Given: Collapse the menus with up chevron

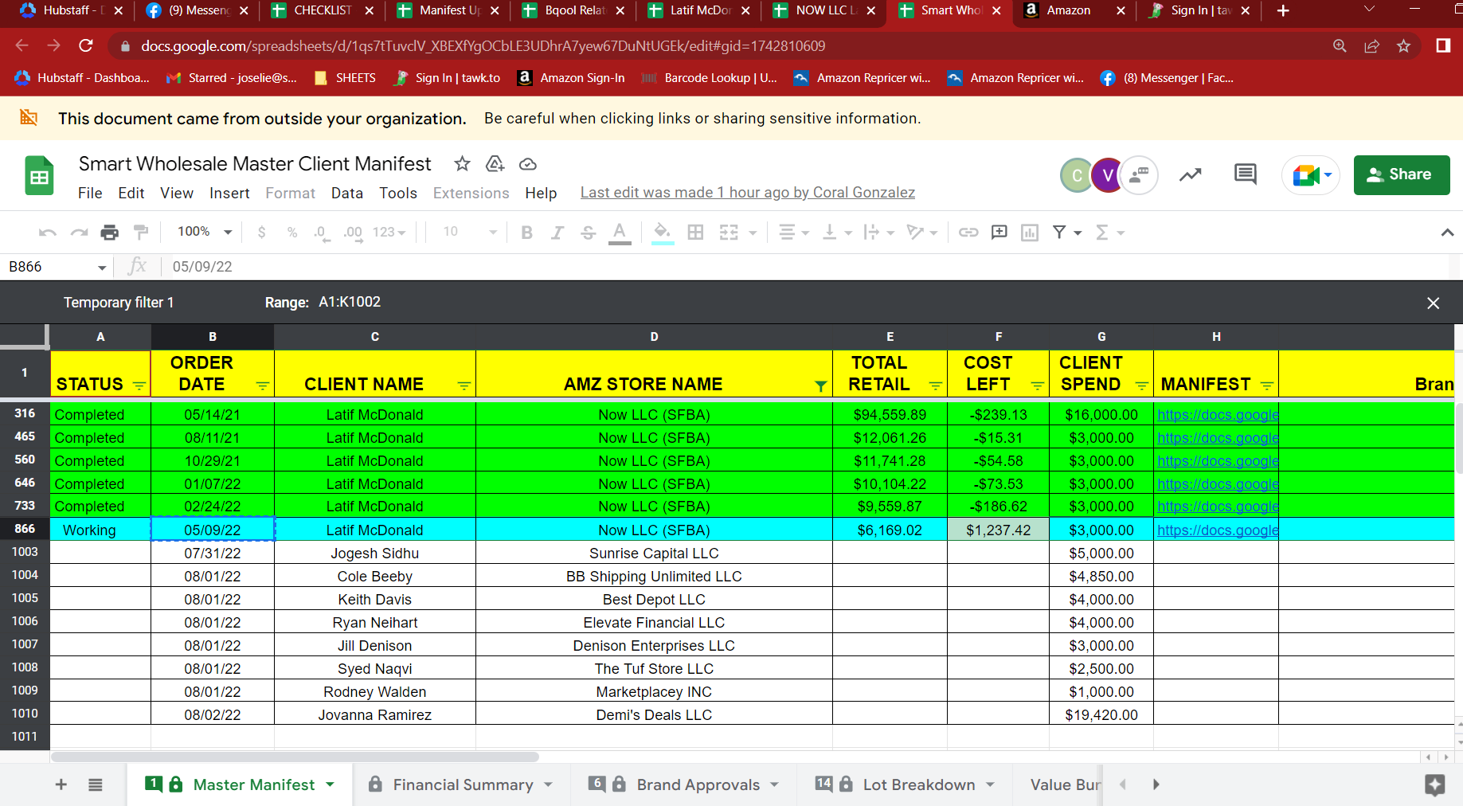Looking at the screenshot, I should 1447,233.
